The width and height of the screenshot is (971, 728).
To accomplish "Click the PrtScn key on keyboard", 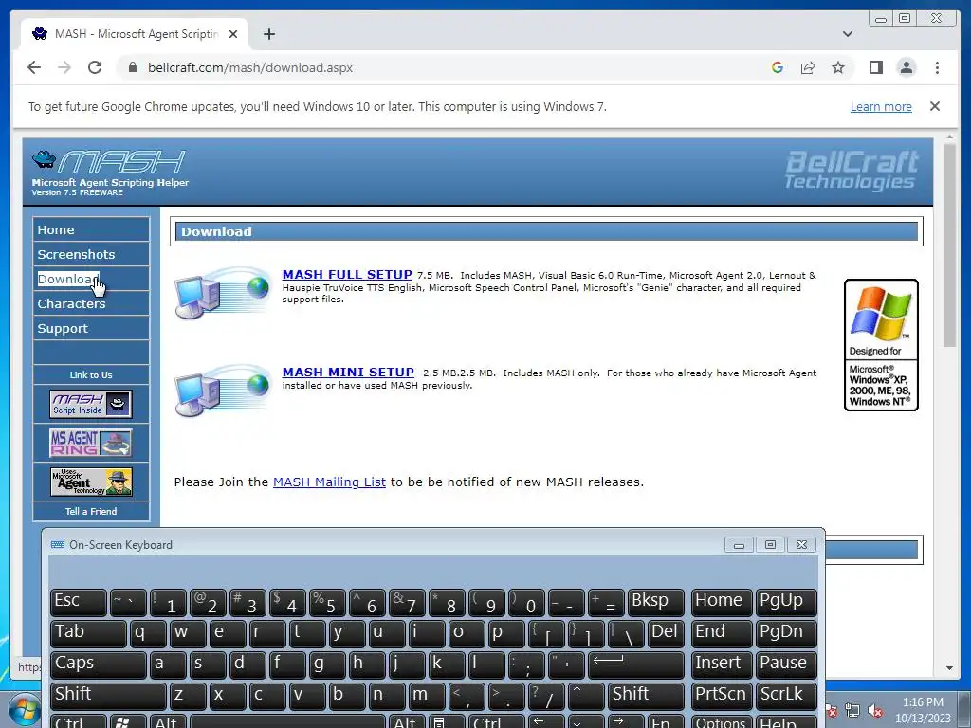I will pos(722,696).
